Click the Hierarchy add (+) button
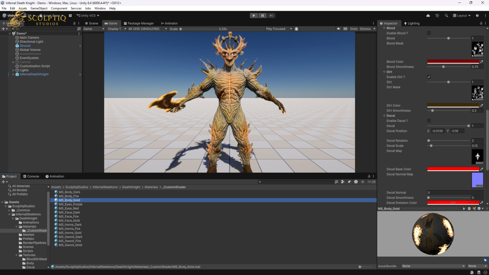Image resolution: width=489 pixels, height=275 pixels. (x=3, y=29)
